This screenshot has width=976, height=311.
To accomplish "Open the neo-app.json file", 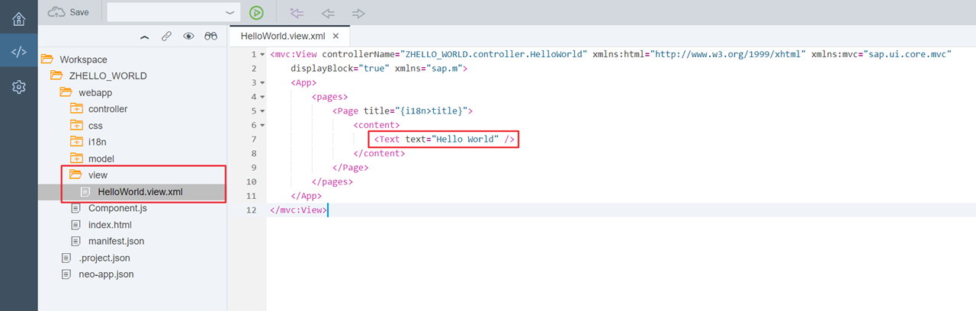I will point(107,274).
